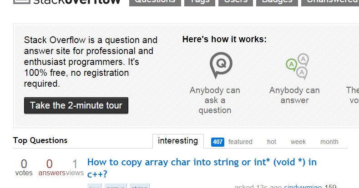Click Take the 2-minute tour button
The height and width of the screenshot is (188, 359).
click(76, 105)
